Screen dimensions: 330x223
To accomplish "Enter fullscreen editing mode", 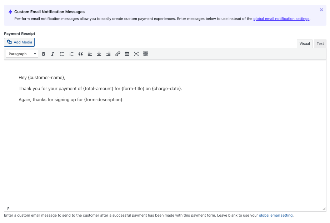I will (x=136, y=54).
